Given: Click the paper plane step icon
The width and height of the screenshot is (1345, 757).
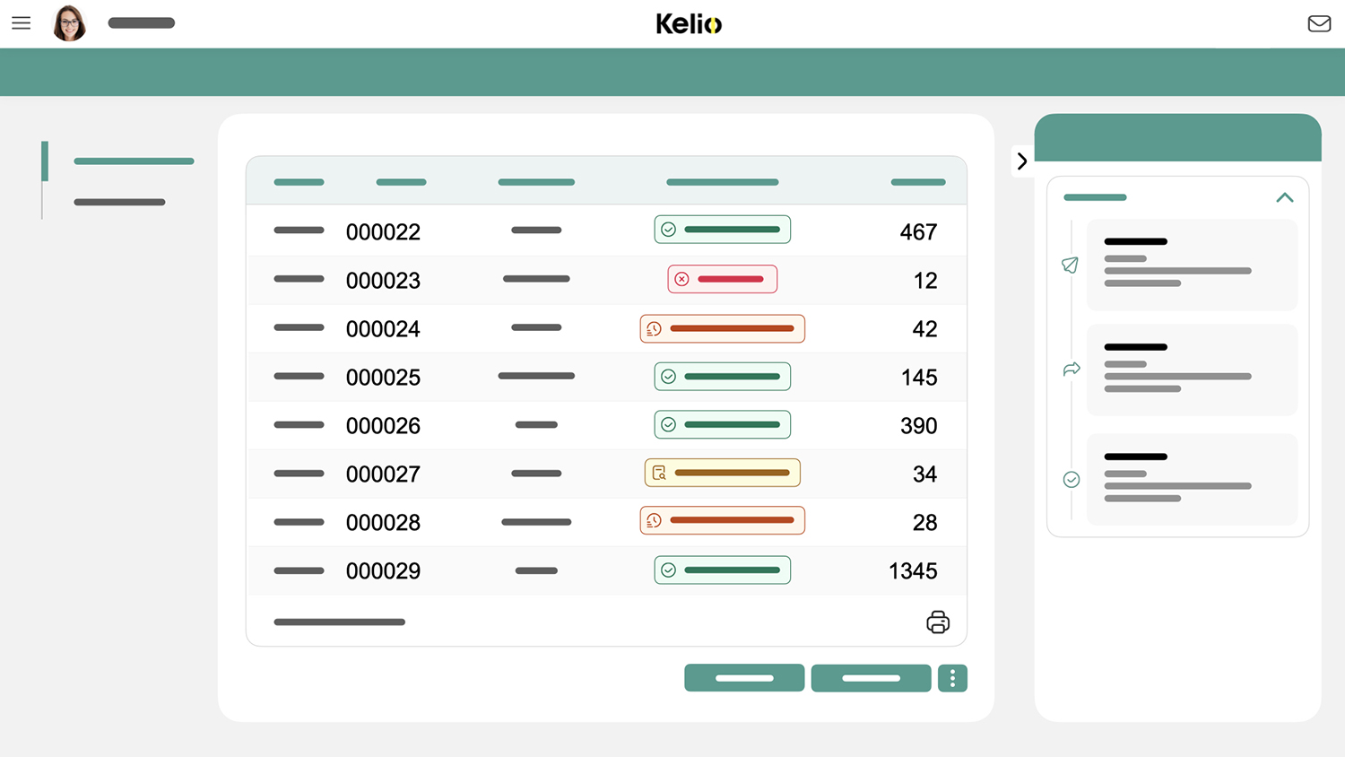Looking at the screenshot, I should (x=1071, y=265).
